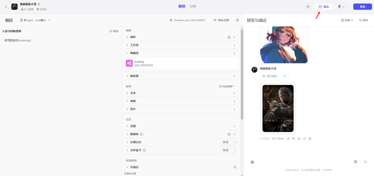Add a plugin with the plus icon
The image size is (374, 176).
[x=234, y=37]
